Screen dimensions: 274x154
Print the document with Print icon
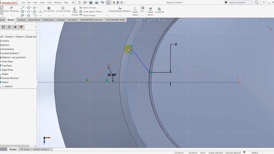point(96,3)
